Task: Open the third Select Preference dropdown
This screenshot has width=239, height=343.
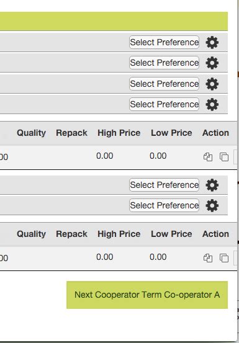Action: (x=164, y=84)
